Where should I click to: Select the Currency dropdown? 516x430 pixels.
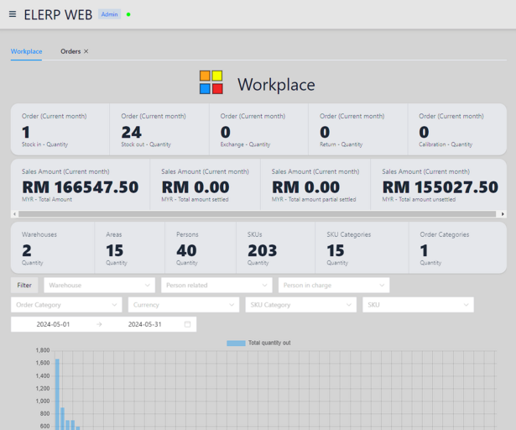pyautogui.click(x=183, y=305)
